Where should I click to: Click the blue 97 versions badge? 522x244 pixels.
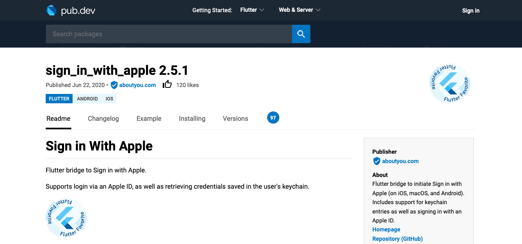pyautogui.click(x=273, y=118)
